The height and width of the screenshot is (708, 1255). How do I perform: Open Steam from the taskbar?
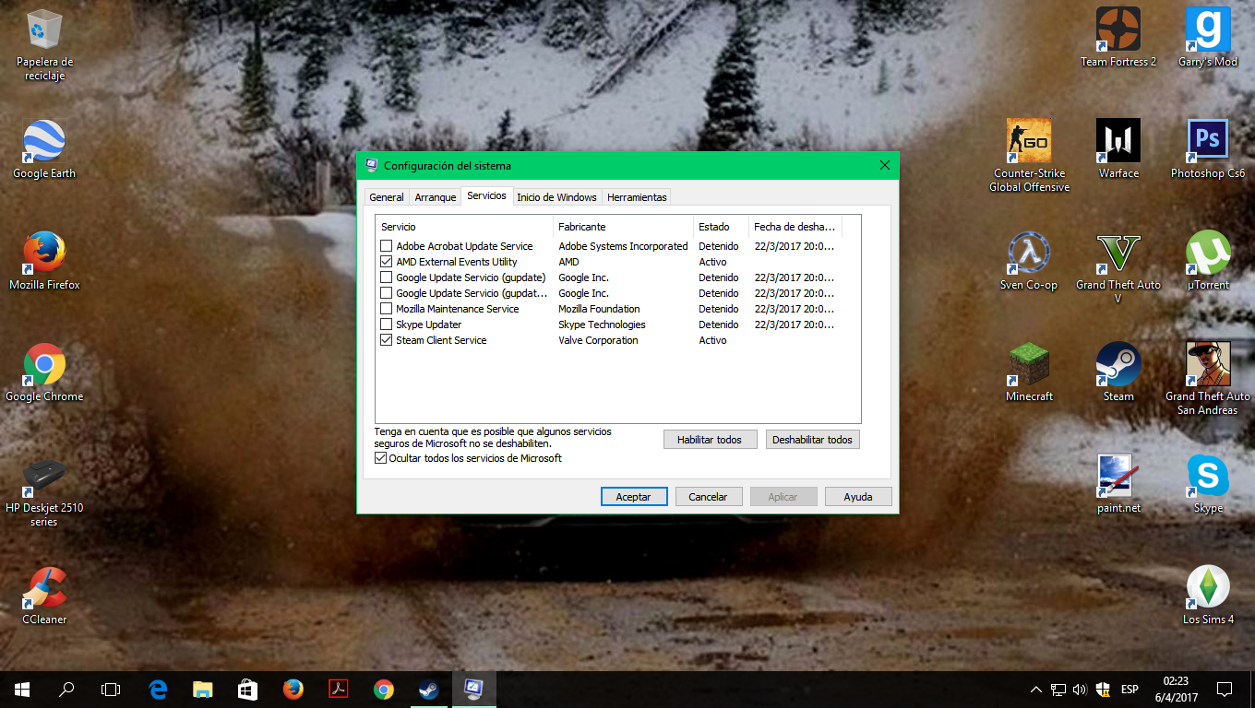(429, 690)
